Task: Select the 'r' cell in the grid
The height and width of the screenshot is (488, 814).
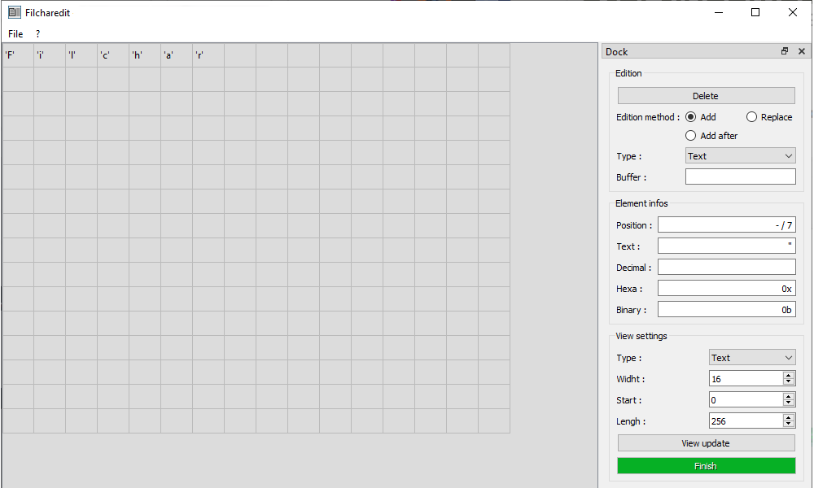Action: (x=208, y=55)
